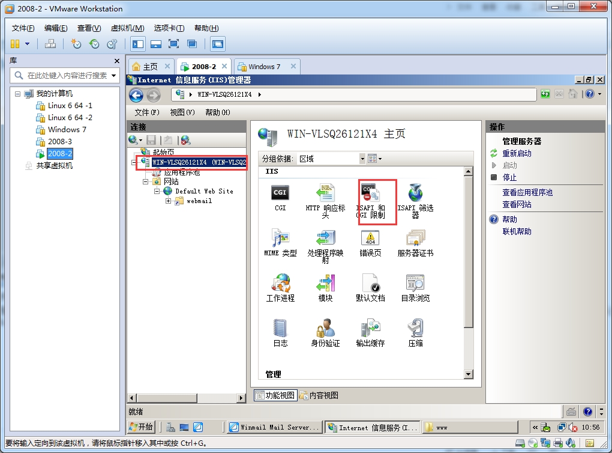Collapse Default Web Site node
Viewport: 612px width, 453px height.
point(157,191)
